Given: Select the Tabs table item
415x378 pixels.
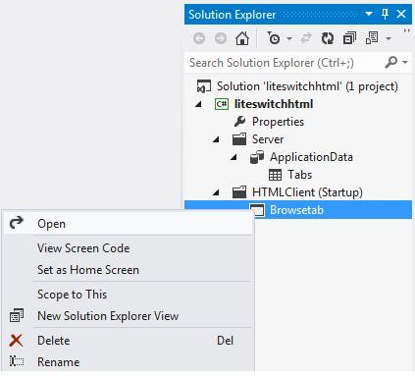Looking at the screenshot, I should (299, 175).
